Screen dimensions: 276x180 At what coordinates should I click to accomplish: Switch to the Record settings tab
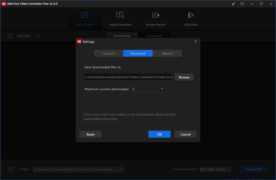point(167,54)
